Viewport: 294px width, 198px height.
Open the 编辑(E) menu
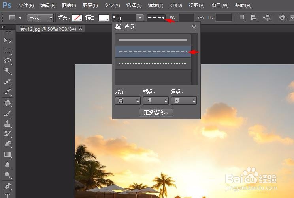pos(48,6)
